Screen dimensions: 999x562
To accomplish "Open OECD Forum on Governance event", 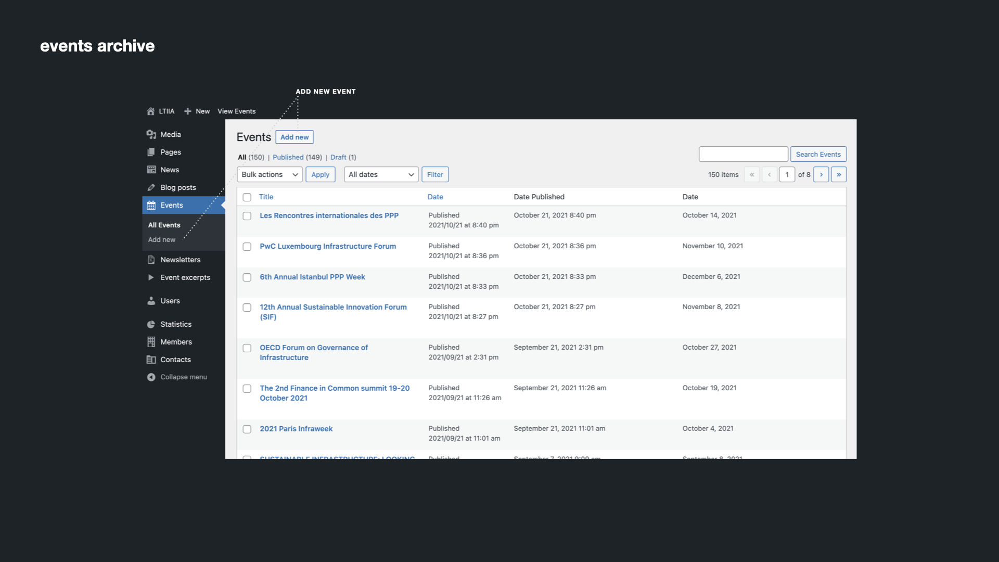I will pos(314,352).
